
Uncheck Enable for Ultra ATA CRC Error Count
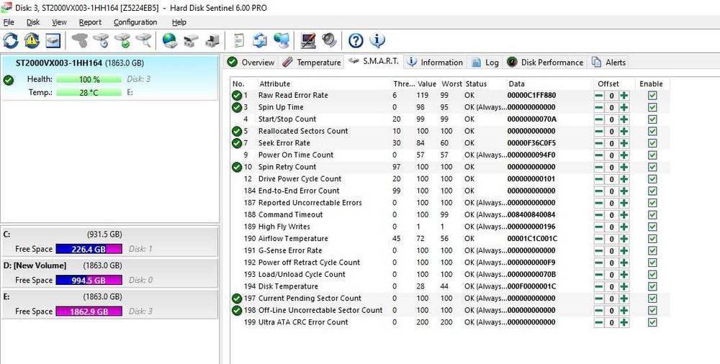coord(652,322)
